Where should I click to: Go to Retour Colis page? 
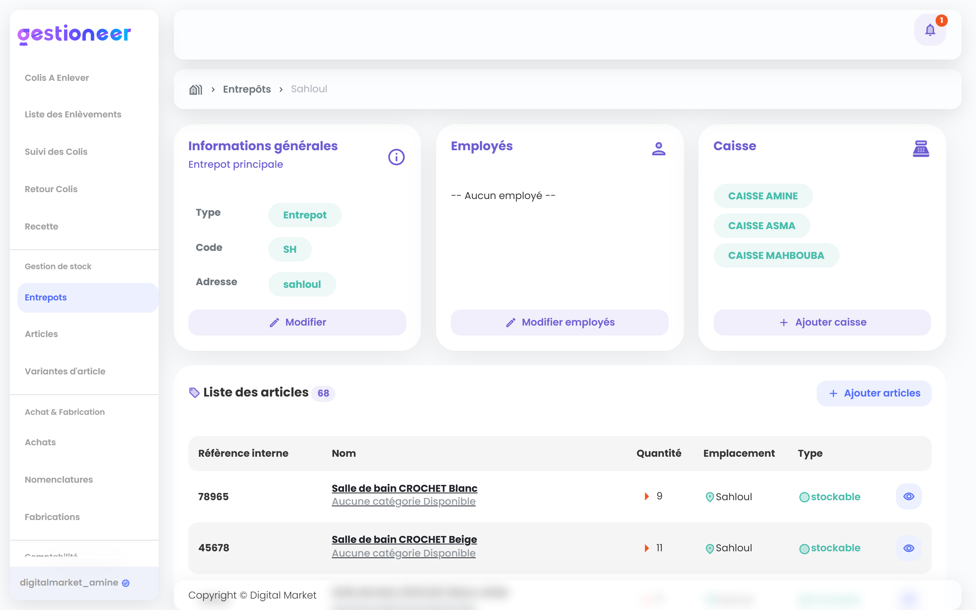click(x=51, y=189)
